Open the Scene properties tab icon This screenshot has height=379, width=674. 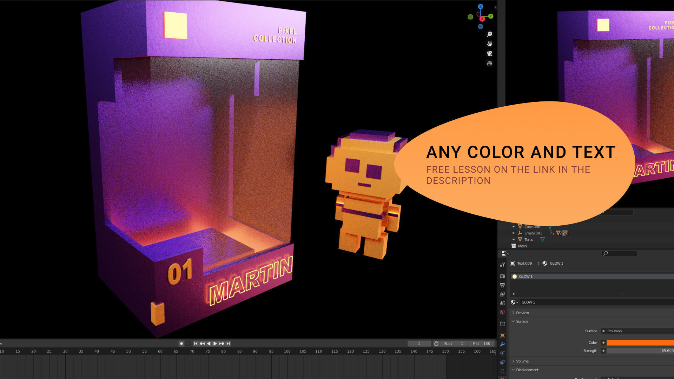point(502,303)
